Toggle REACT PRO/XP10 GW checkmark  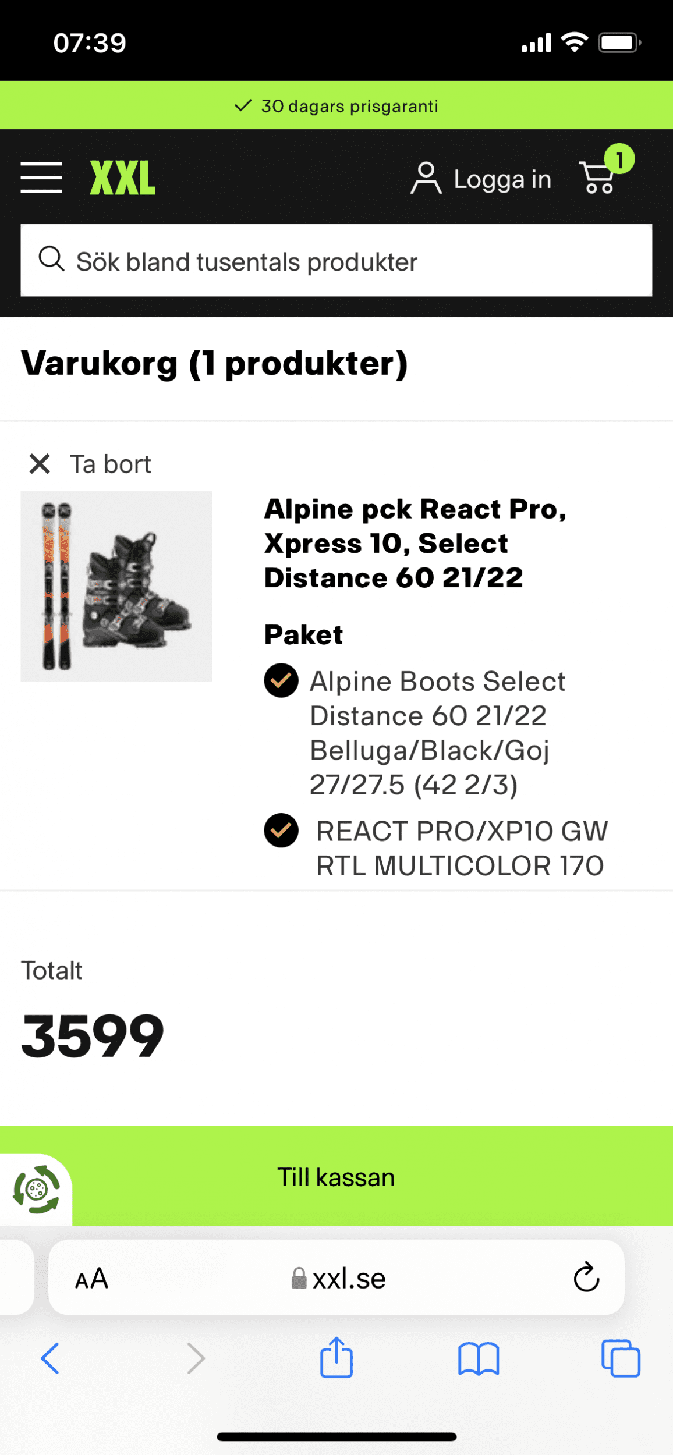click(281, 831)
